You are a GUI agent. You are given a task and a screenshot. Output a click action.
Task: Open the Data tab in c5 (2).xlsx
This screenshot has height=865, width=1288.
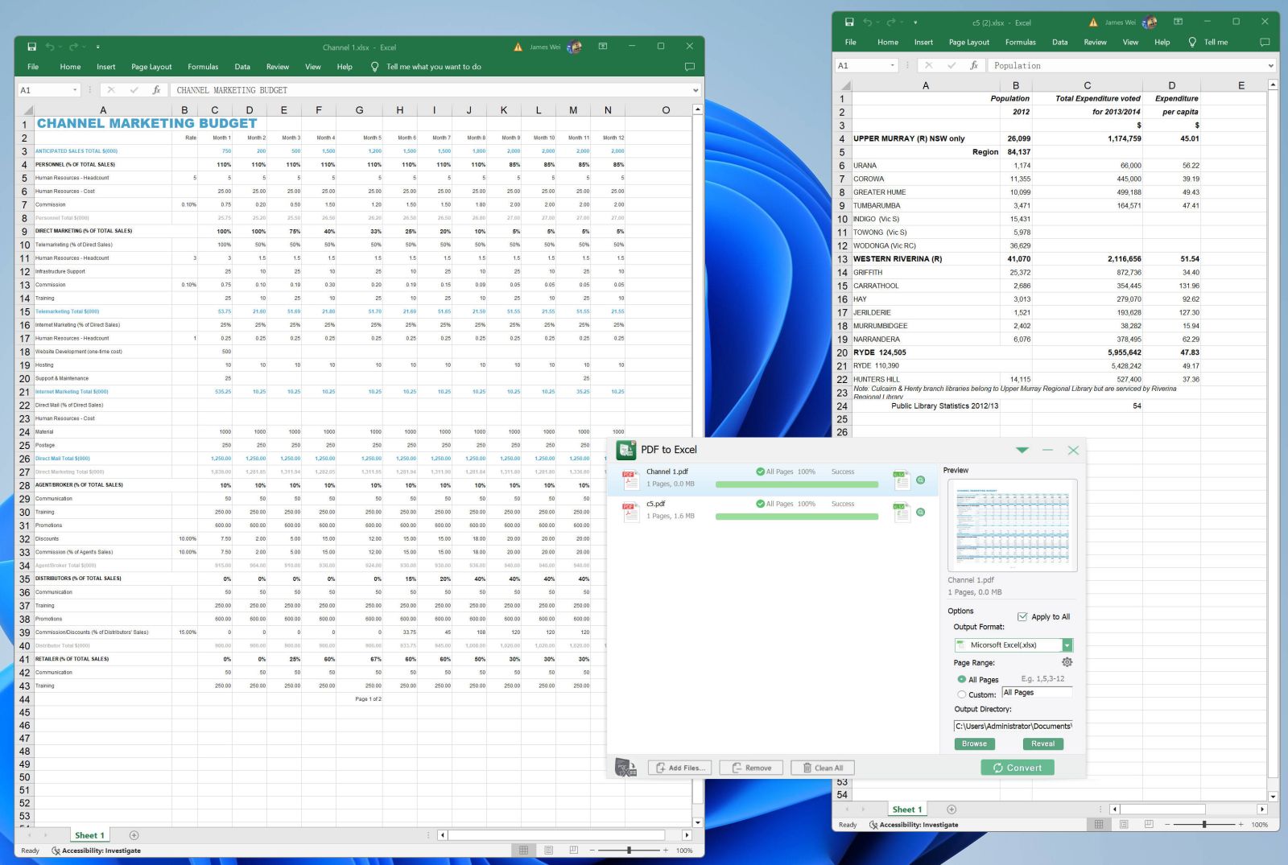(1059, 42)
